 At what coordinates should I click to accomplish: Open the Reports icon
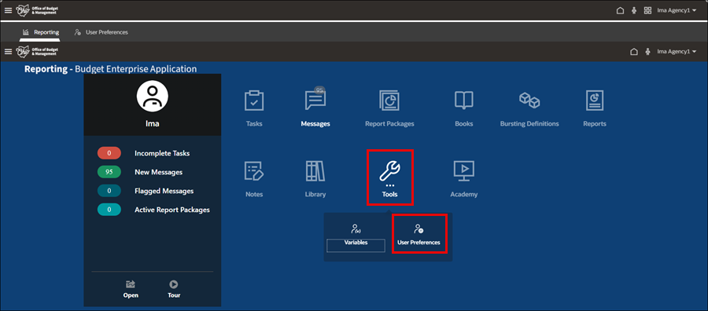click(x=595, y=101)
